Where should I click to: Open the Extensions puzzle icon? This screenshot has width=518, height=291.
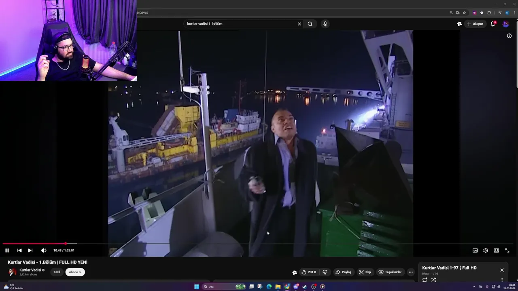coord(489,13)
